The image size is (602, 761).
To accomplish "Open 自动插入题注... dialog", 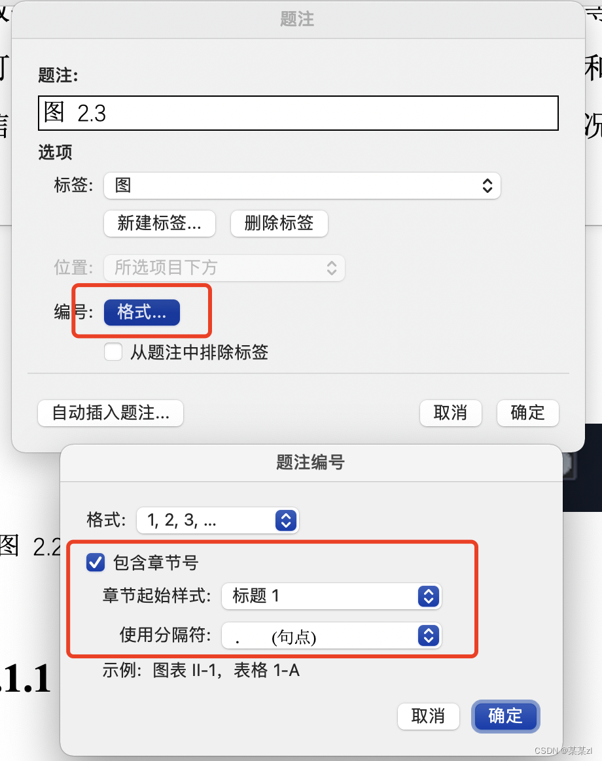I will pyautogui.click(x=111, y=413).
